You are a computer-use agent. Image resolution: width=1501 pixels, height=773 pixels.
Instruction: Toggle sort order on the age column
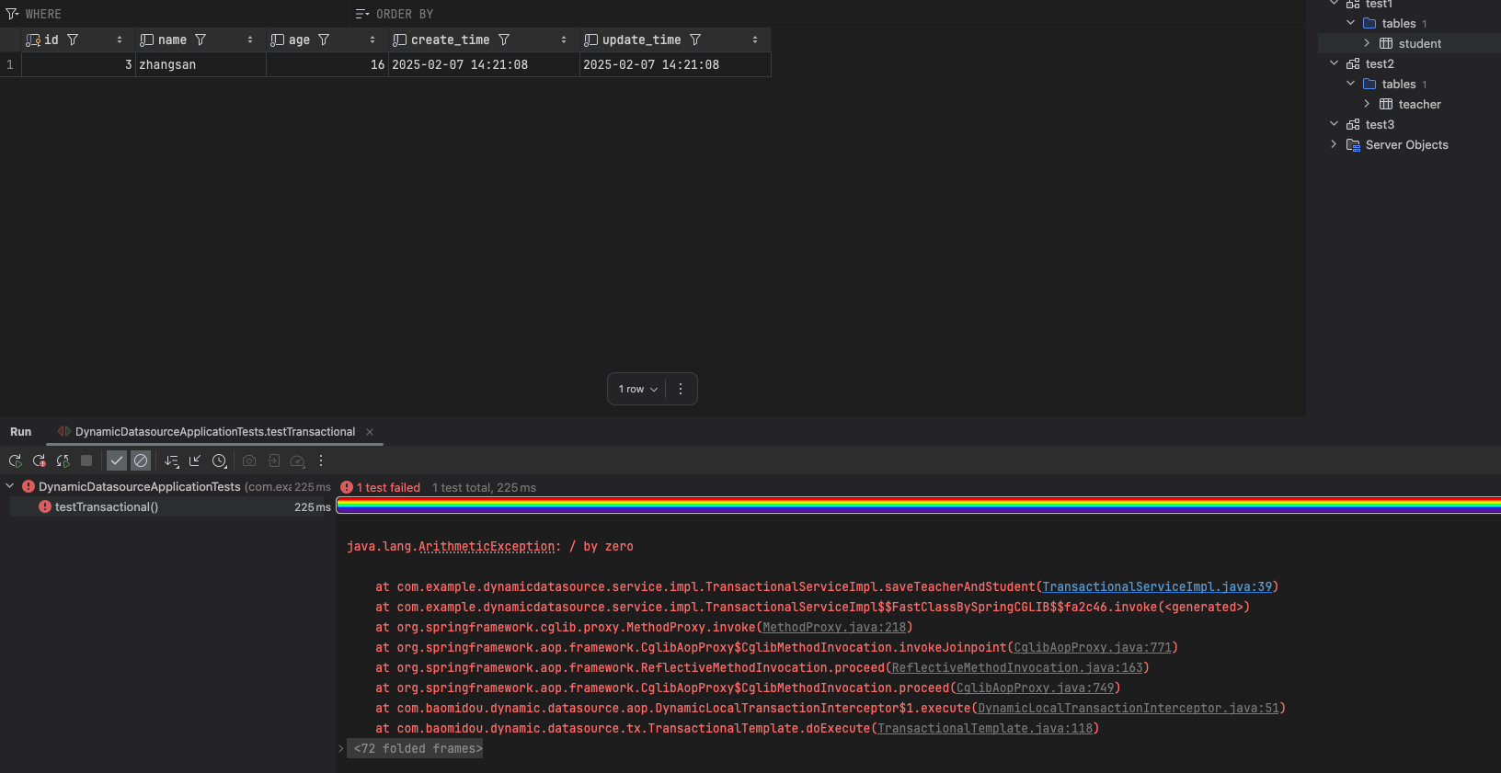point(372,40)
